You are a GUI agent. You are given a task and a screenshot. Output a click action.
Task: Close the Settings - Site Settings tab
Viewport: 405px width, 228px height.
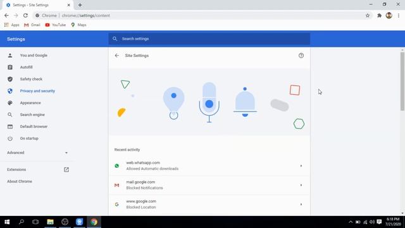[x=69, y=5]
